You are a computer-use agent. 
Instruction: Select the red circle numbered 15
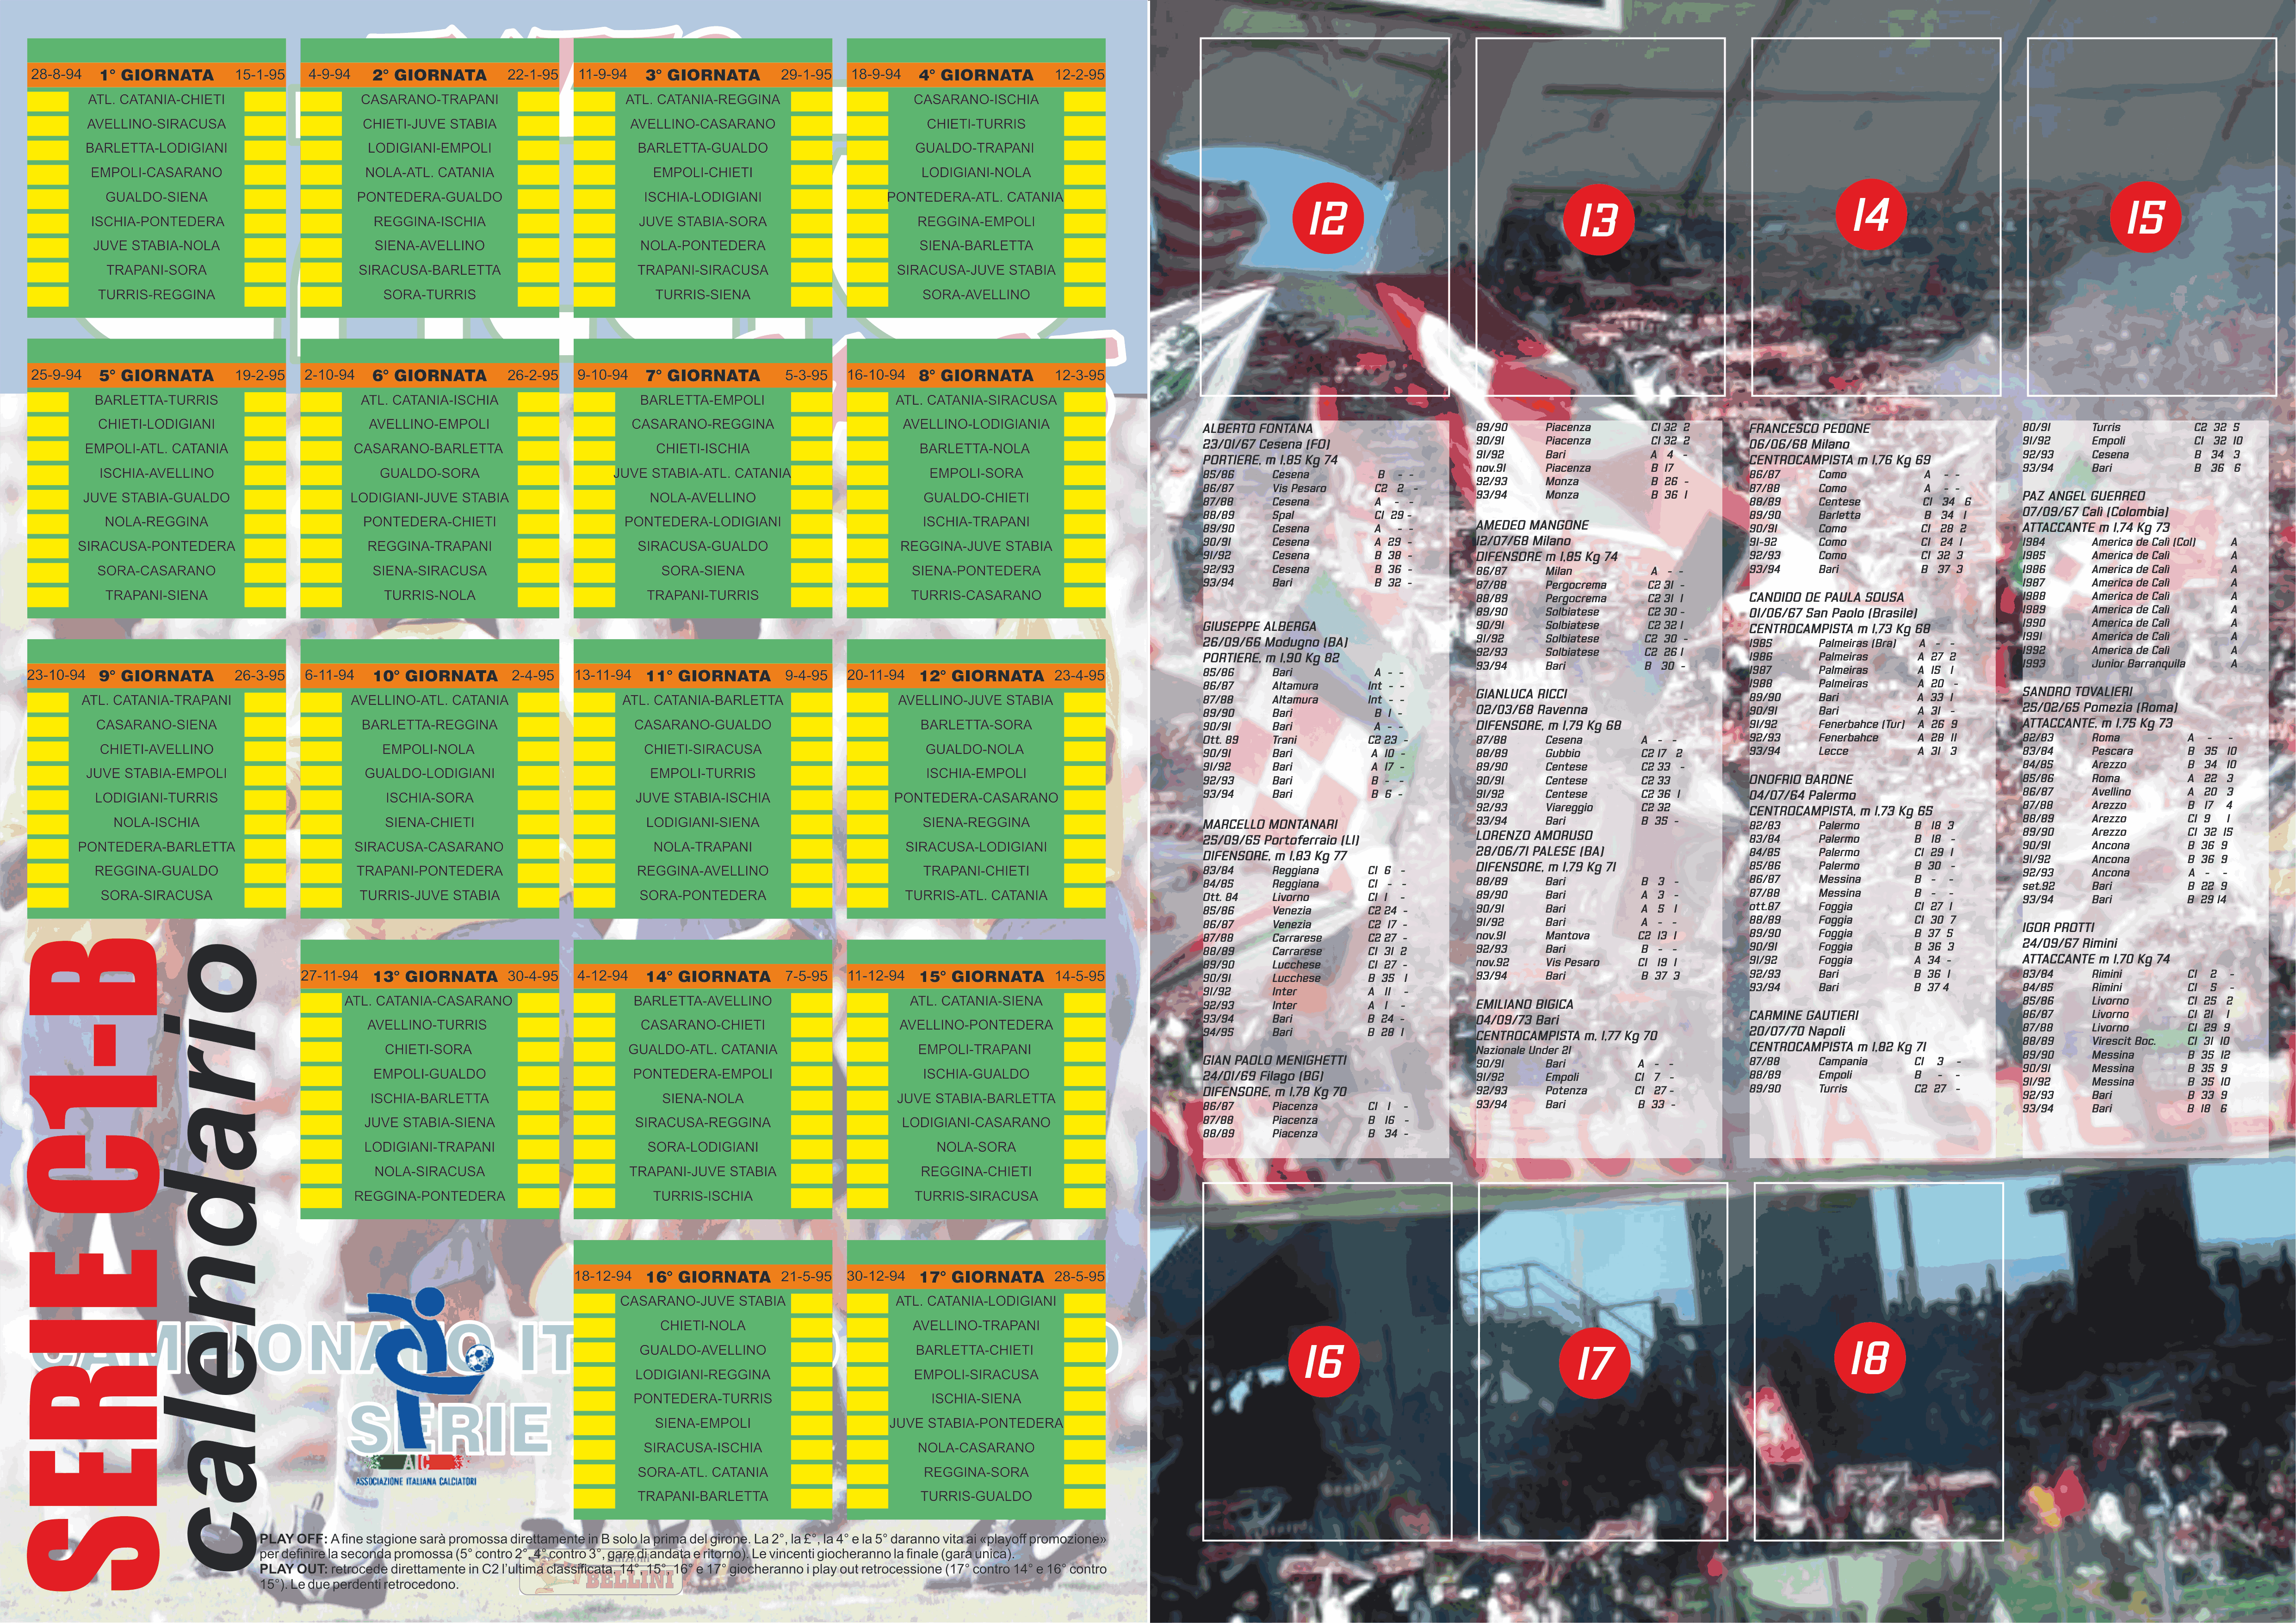pos(2146,217)
